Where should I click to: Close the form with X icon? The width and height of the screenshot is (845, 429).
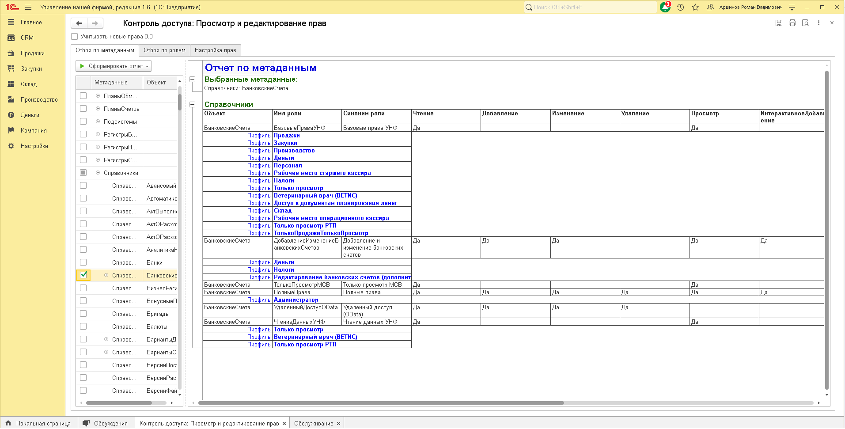[832, 23]
